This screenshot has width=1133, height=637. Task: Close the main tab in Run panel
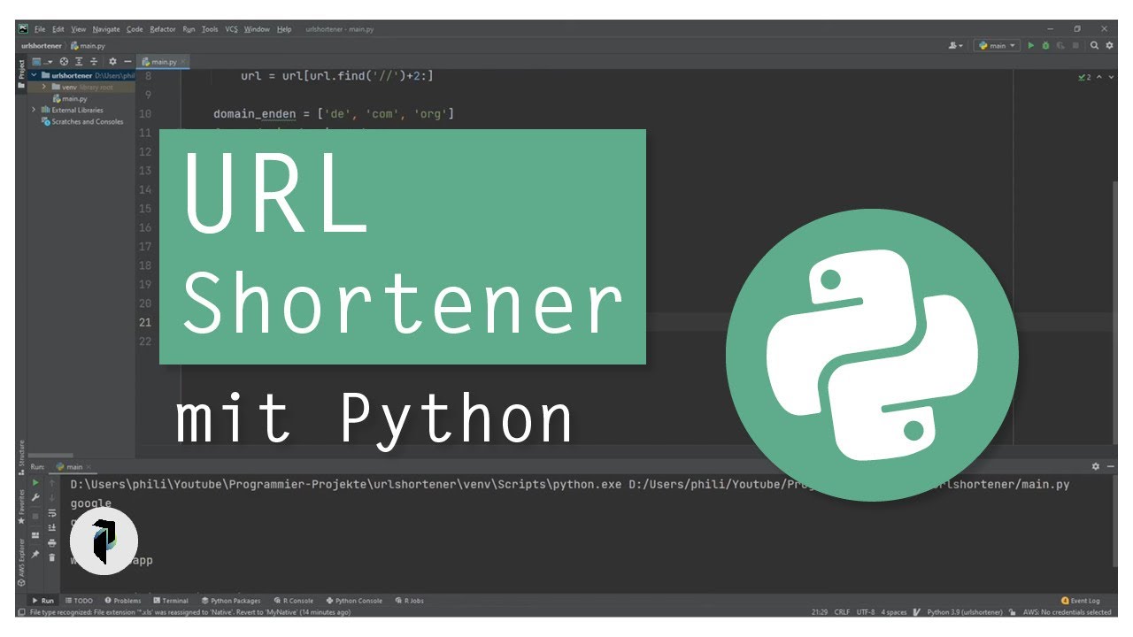point(89,466)
